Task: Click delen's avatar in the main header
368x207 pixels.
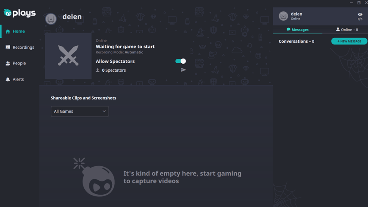Action: (x=51, y=19)
